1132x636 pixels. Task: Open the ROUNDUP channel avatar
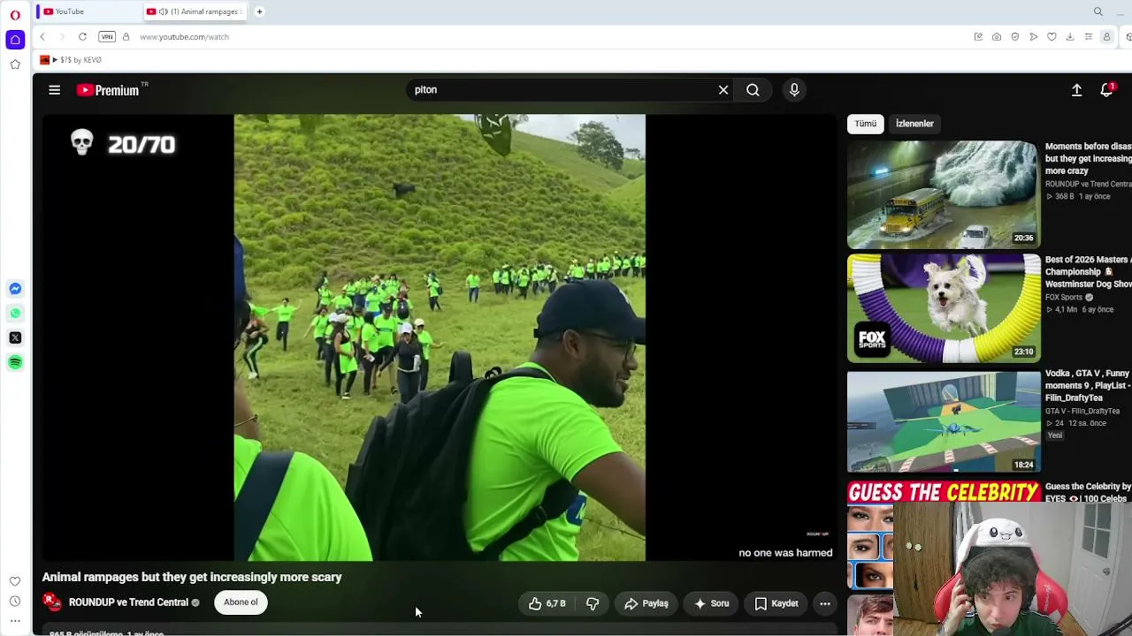(x=53, y=602)
